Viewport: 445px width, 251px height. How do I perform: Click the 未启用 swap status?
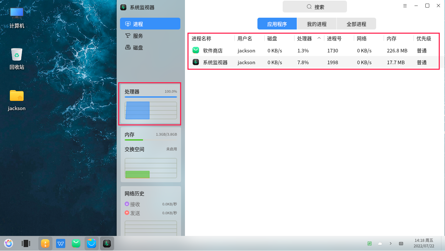click(x=172, y=149)
